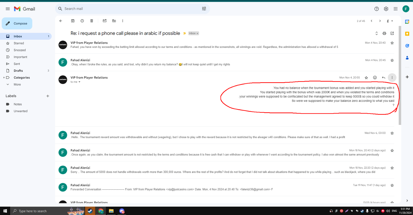Expand More in the left sidebar

click(17, 84)
